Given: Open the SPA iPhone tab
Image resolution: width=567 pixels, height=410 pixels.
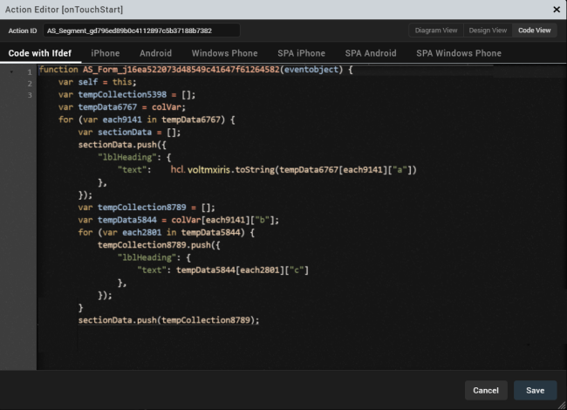Looking at the screenshot, I should [x=301, y=53].
